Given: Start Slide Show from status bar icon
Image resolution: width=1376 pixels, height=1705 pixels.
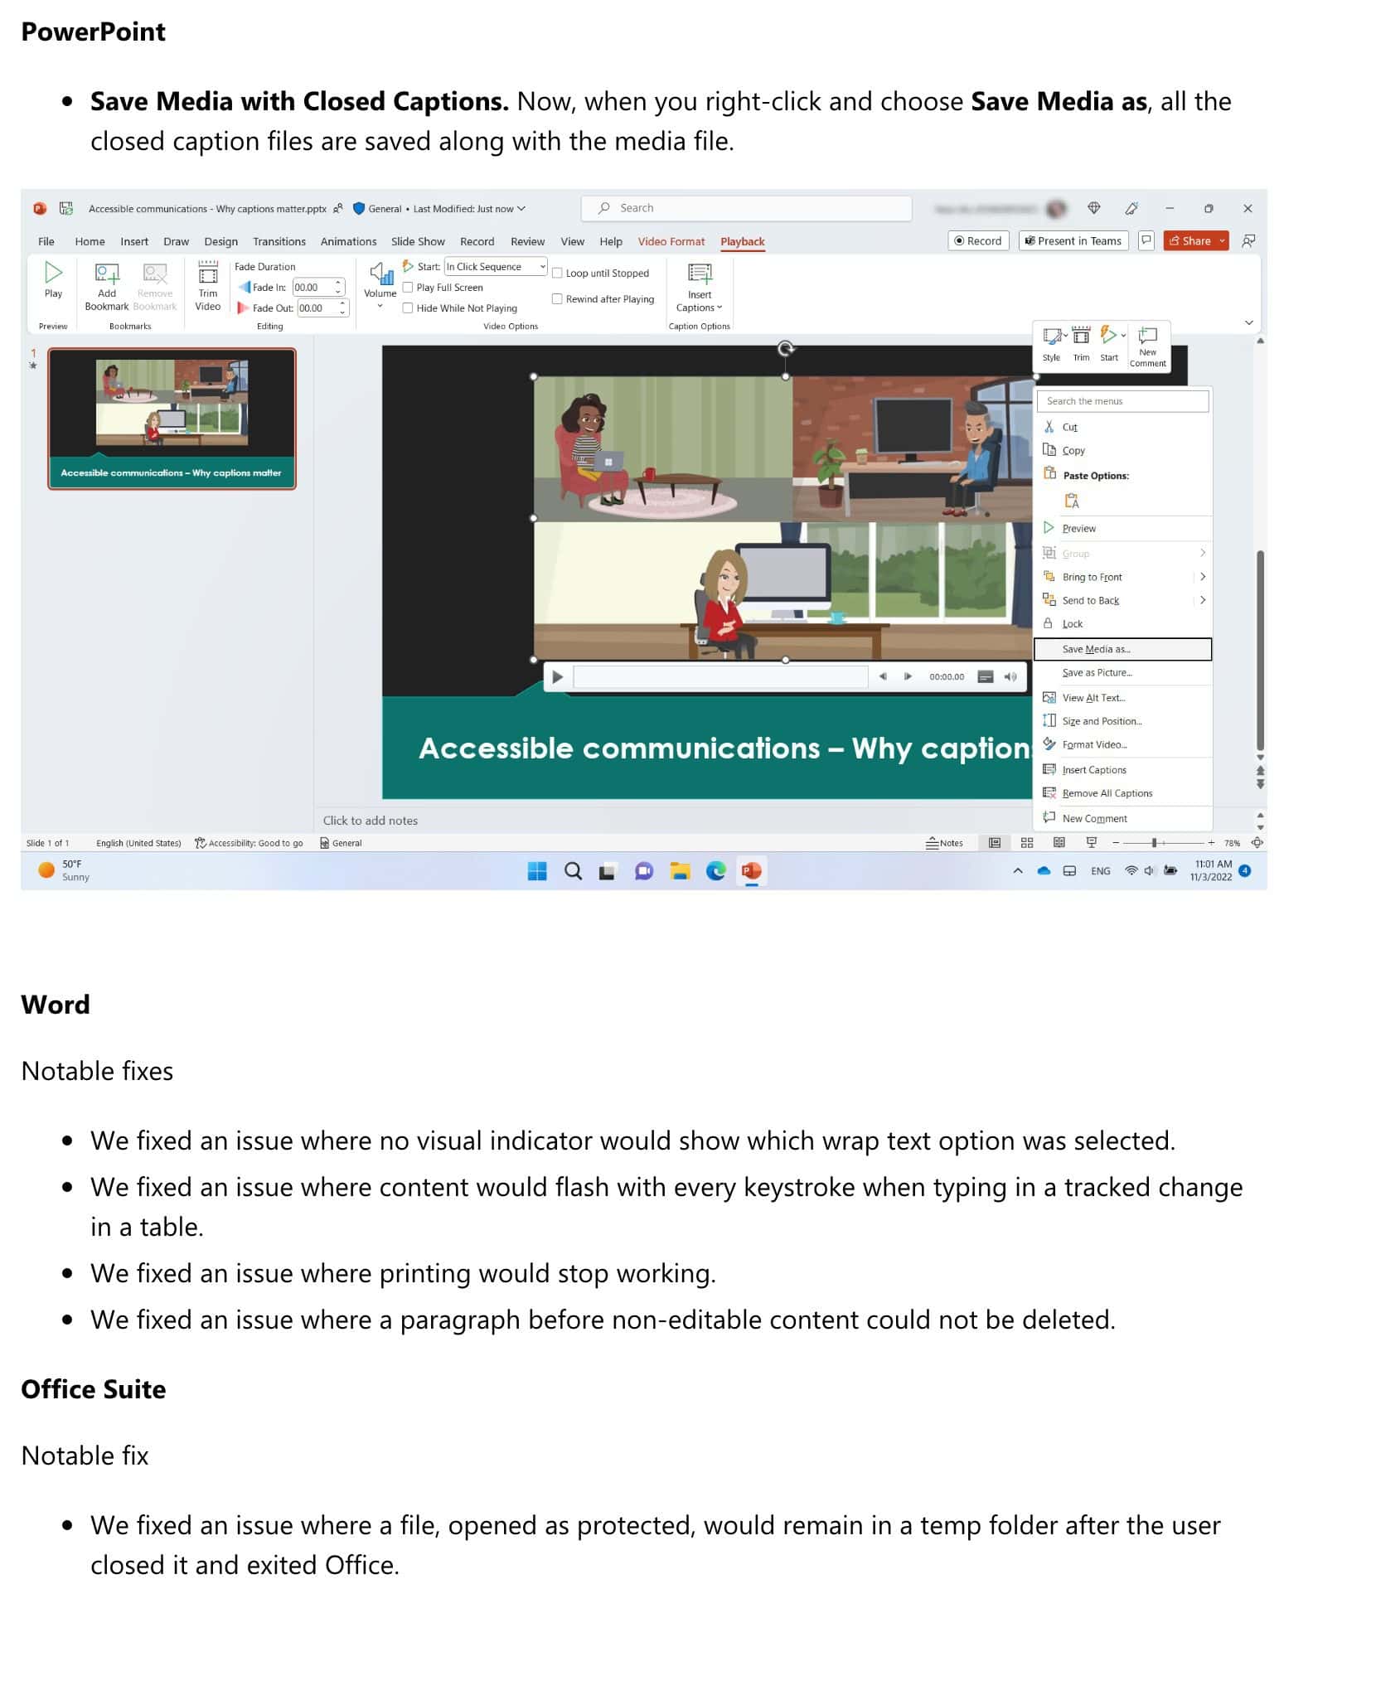Looking at the screenshot, I should tap(1092, 843).
